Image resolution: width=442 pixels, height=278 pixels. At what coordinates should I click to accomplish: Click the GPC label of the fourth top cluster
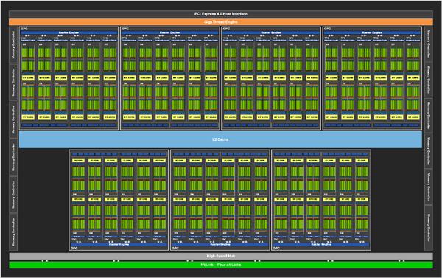click(x=327, y=29)
